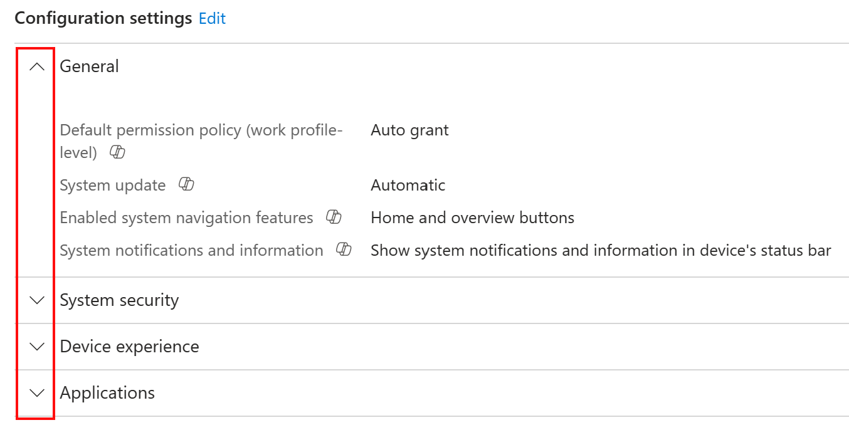
Task: Open the tooltip icon next to System update
Action: [186, 184]
